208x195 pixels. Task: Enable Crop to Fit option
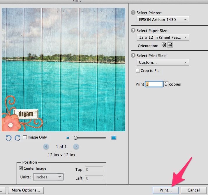pos(138,71)
